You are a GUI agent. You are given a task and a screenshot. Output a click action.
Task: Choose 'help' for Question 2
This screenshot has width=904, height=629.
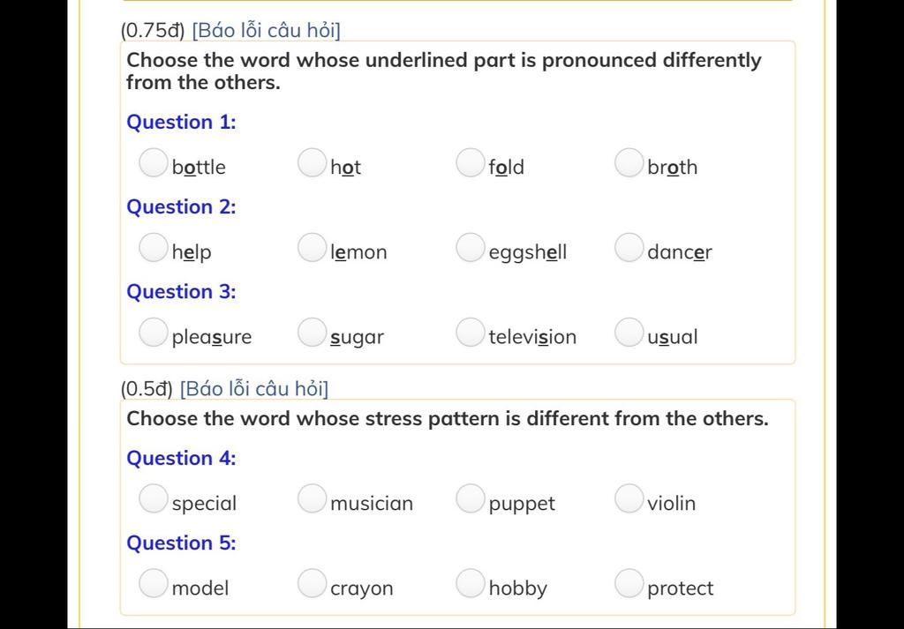point(153,248)
